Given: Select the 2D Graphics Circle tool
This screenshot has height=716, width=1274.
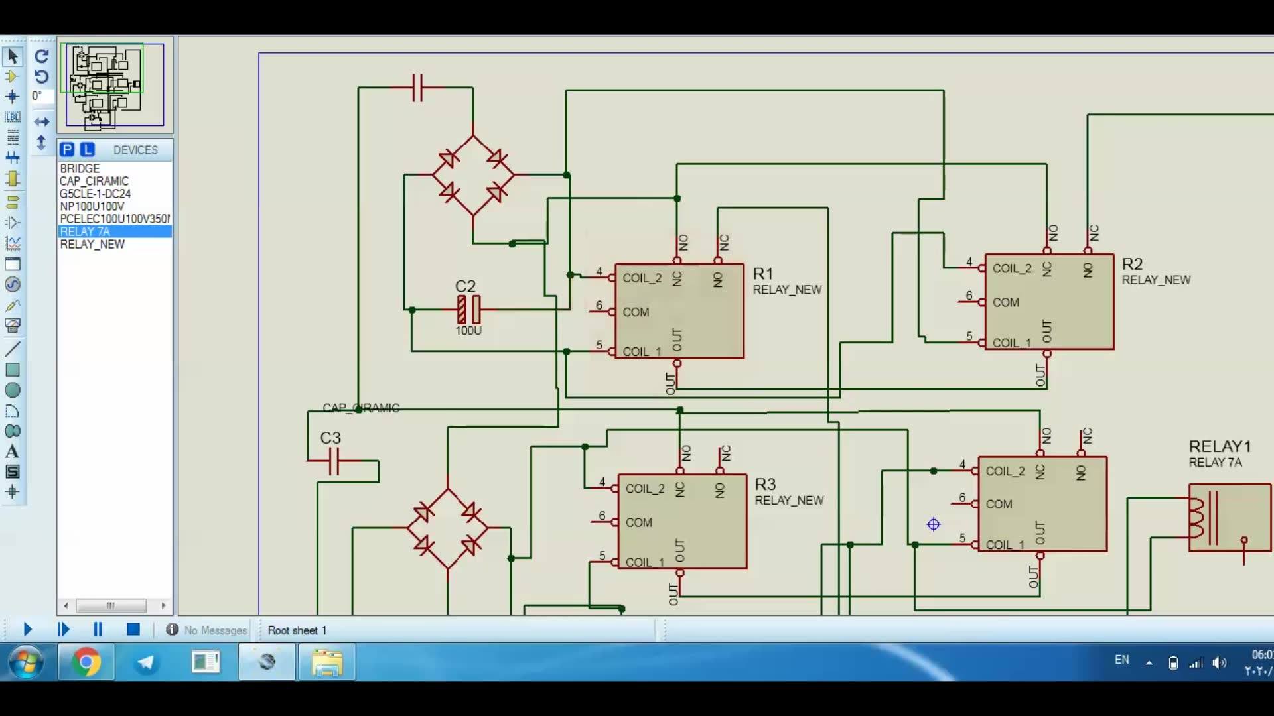Looking at the screenshot, I should (x=12, y=390).
